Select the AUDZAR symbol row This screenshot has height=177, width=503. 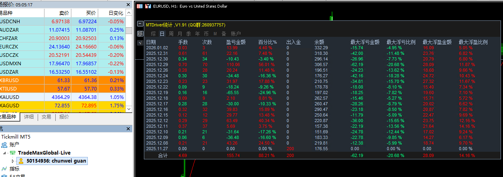coord(63,30)
